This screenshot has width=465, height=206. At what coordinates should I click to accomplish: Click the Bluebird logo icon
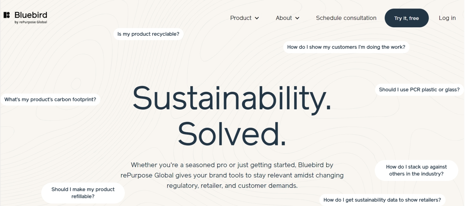pyautogui.click(x=7, y=15)
